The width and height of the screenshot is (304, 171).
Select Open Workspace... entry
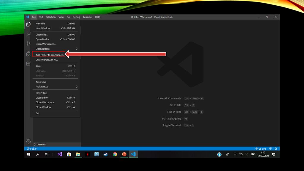(x=55, y=44)
